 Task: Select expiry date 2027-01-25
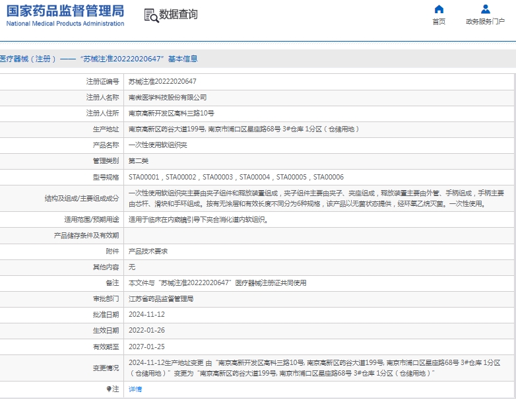pyautogui.click(x=146, y=347)
